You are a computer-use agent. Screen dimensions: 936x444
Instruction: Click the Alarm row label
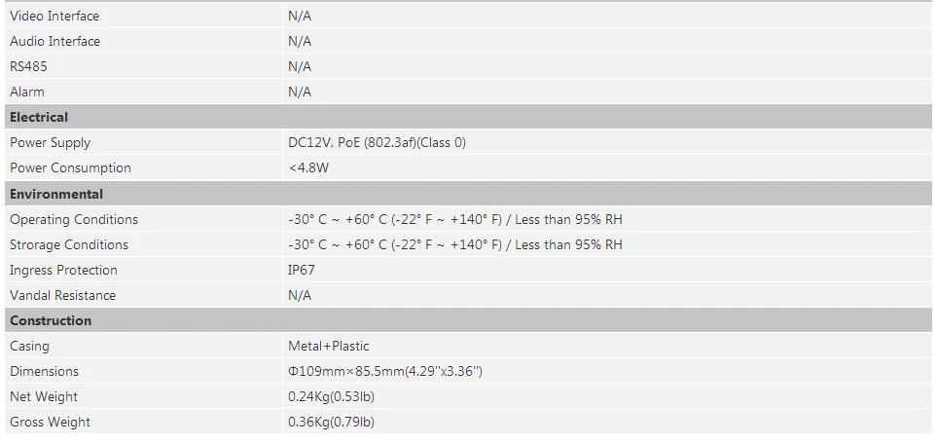(x=27, y=92)
